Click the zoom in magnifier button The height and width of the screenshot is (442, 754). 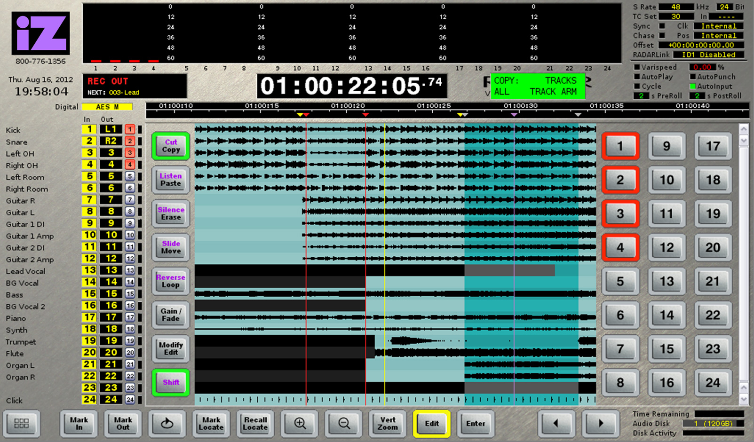[300, 423]
